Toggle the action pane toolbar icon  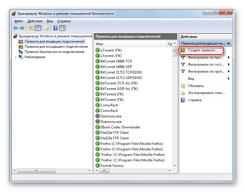click(63, 28)
